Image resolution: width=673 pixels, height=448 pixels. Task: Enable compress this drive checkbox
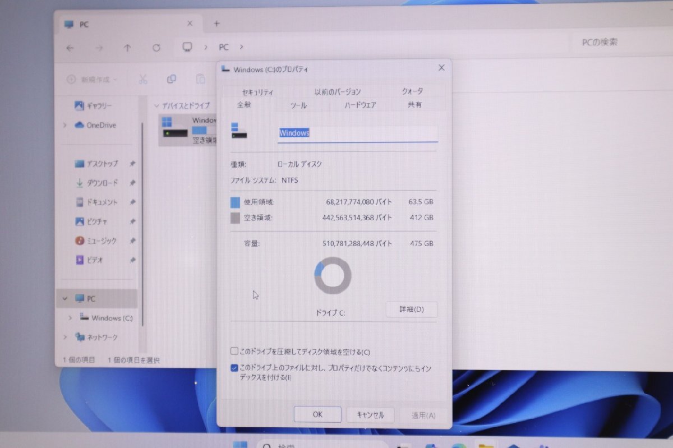(x=234, y=351)
